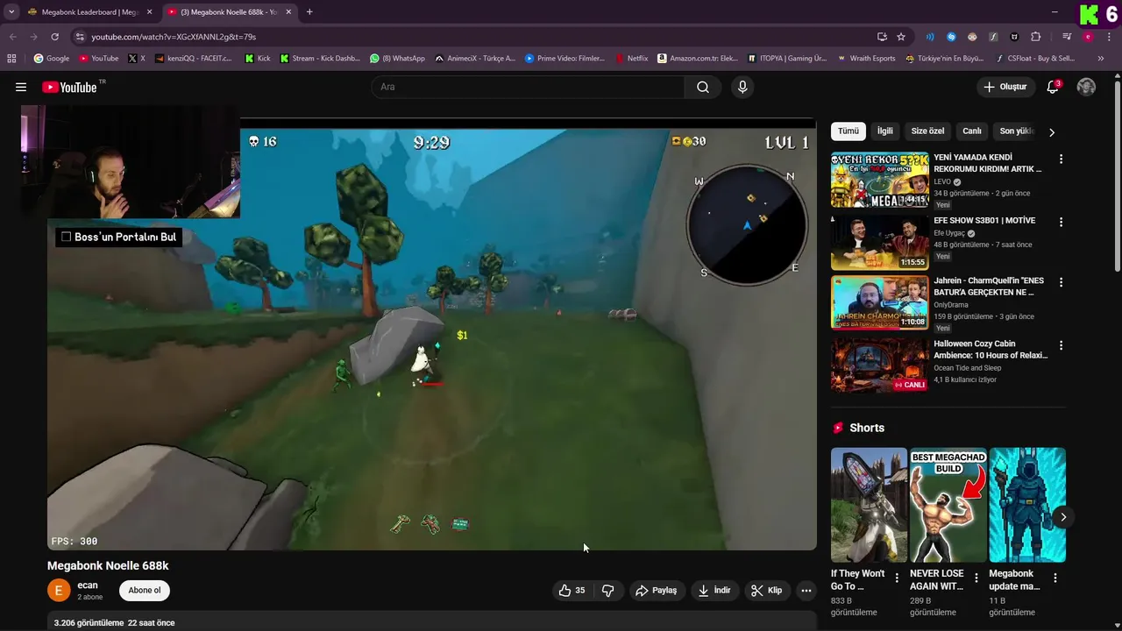Image resolution: width=1122 pixels, height=631 pixels.
Task: Open media controls icon in Chrome toolbar
Action: pyautogui.click(x=1067, y=37)
